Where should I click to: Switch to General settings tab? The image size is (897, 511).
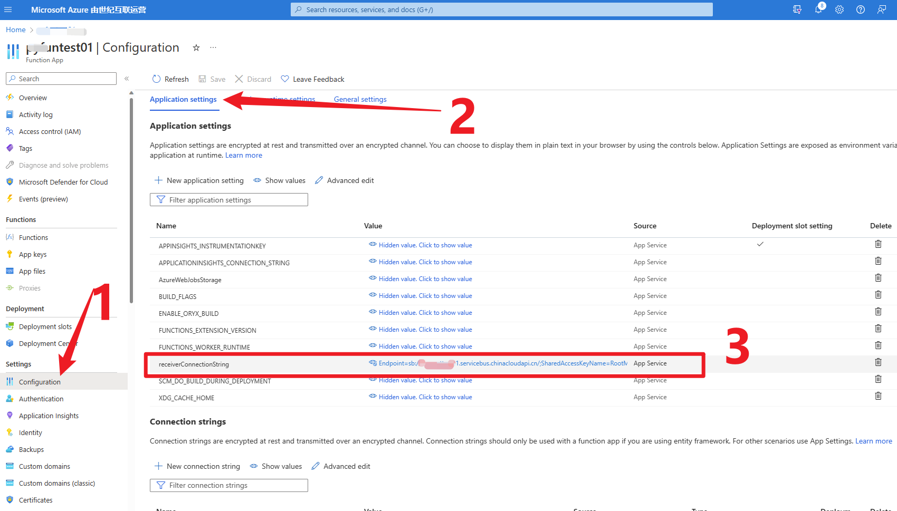click(x=360, y=99)
